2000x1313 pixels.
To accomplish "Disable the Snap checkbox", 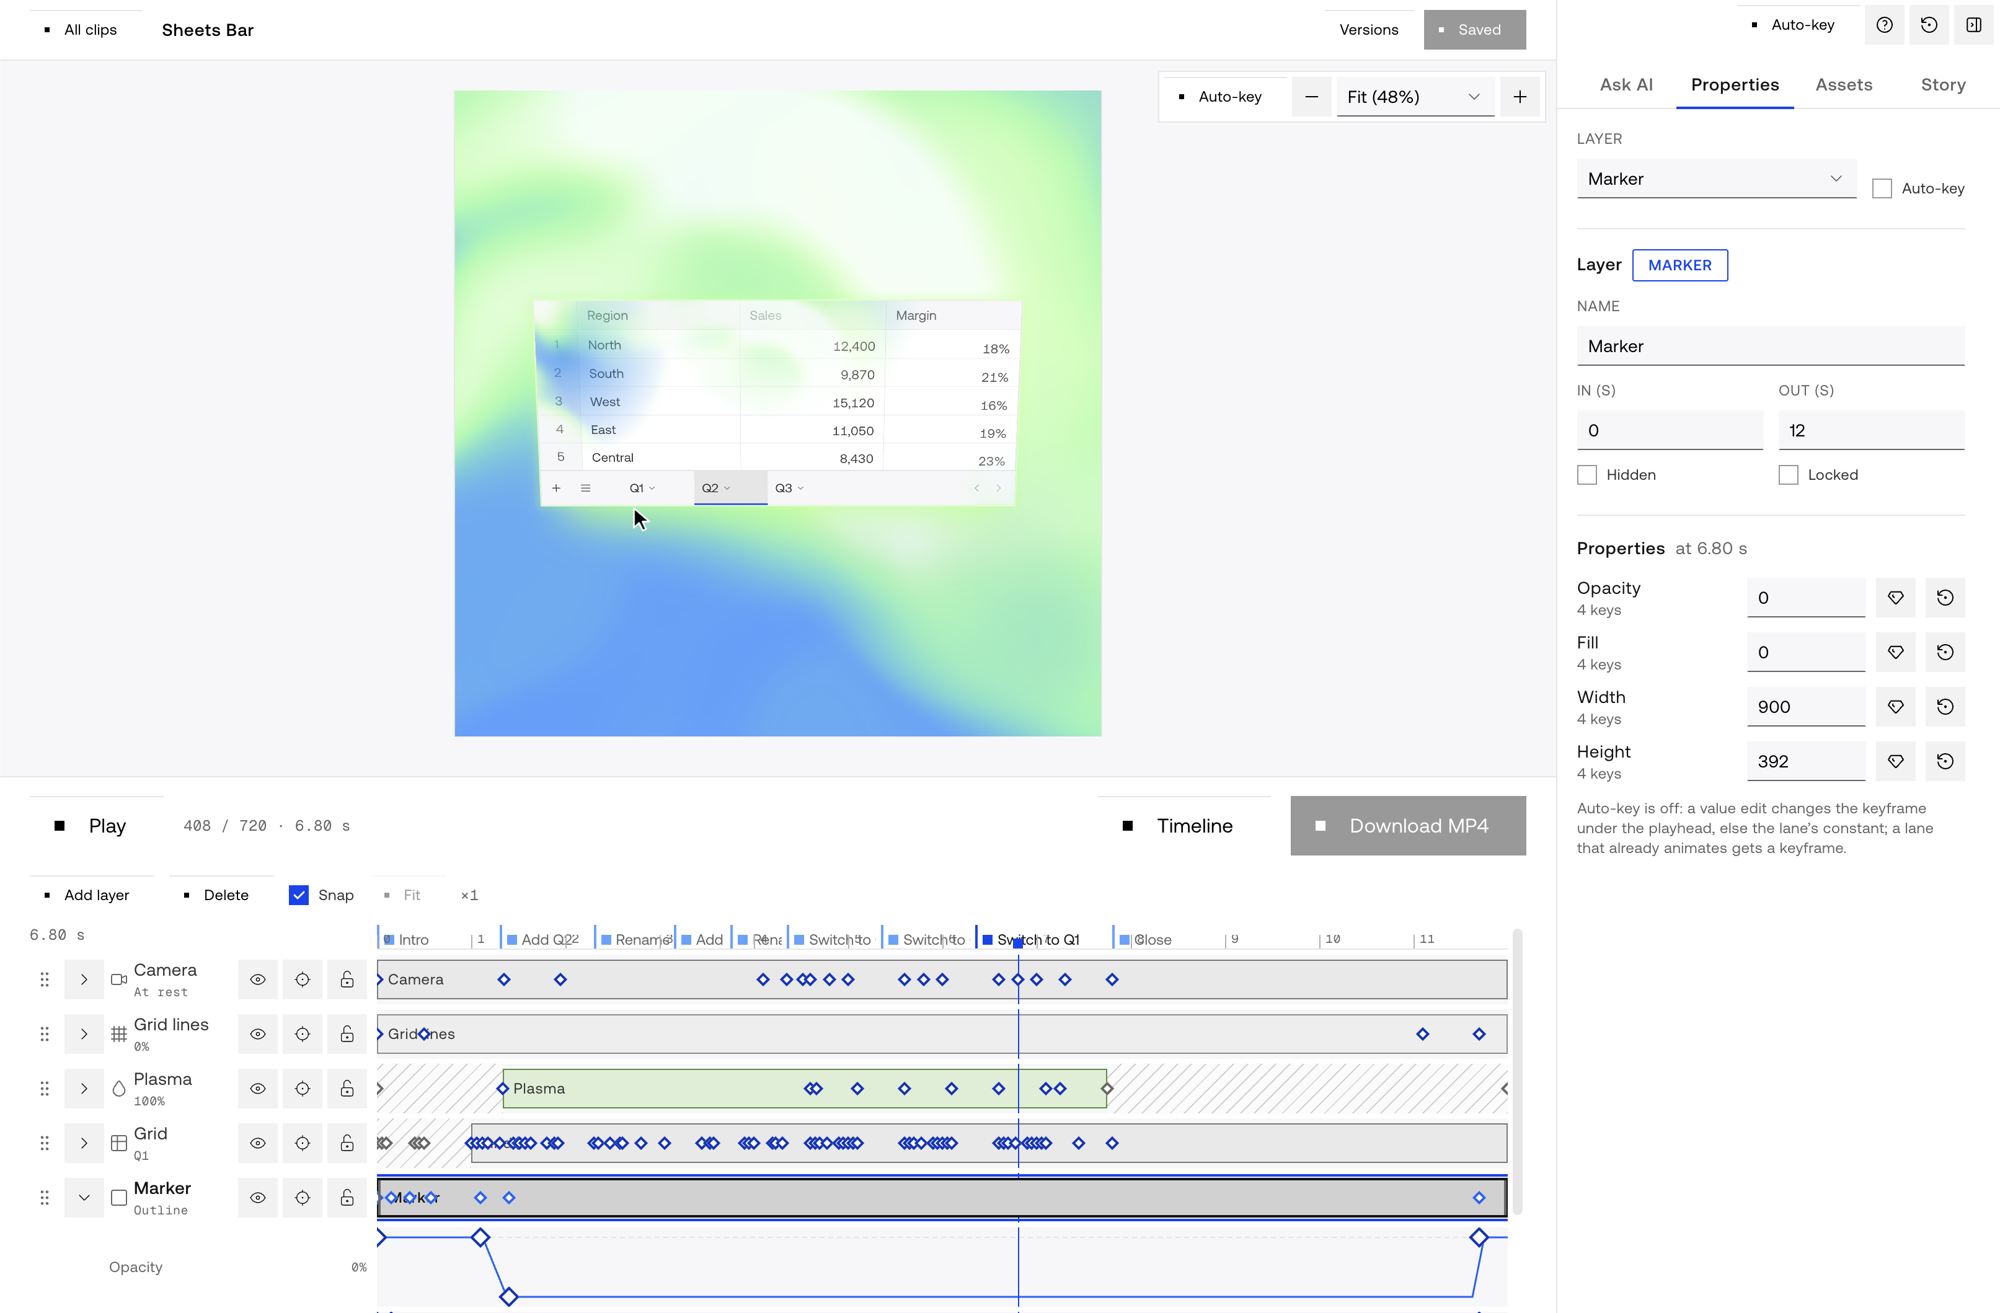I will tap(298, 895).
